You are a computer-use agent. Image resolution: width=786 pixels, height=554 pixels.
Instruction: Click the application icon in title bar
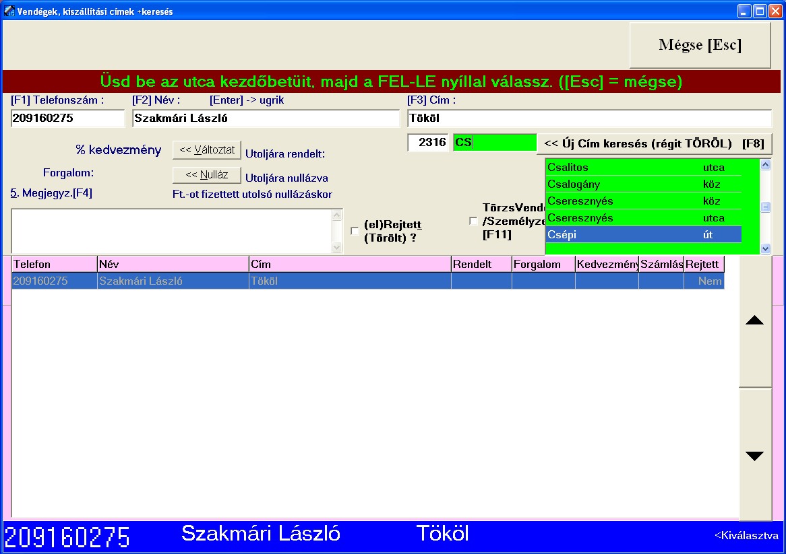coord(9,11)
